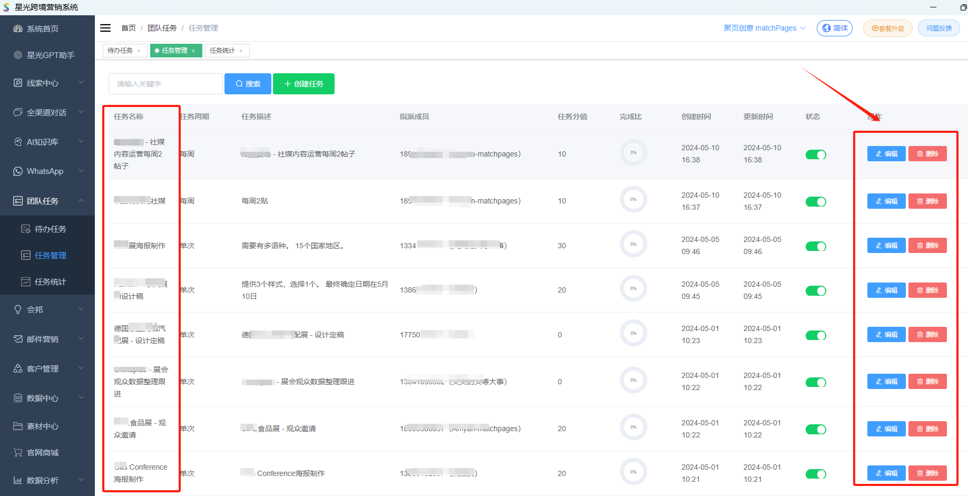Click the 数据分析 chart icon
968x496 pixels.
pos(18,480)
